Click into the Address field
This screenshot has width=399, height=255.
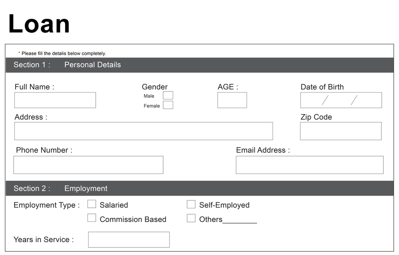144,131
